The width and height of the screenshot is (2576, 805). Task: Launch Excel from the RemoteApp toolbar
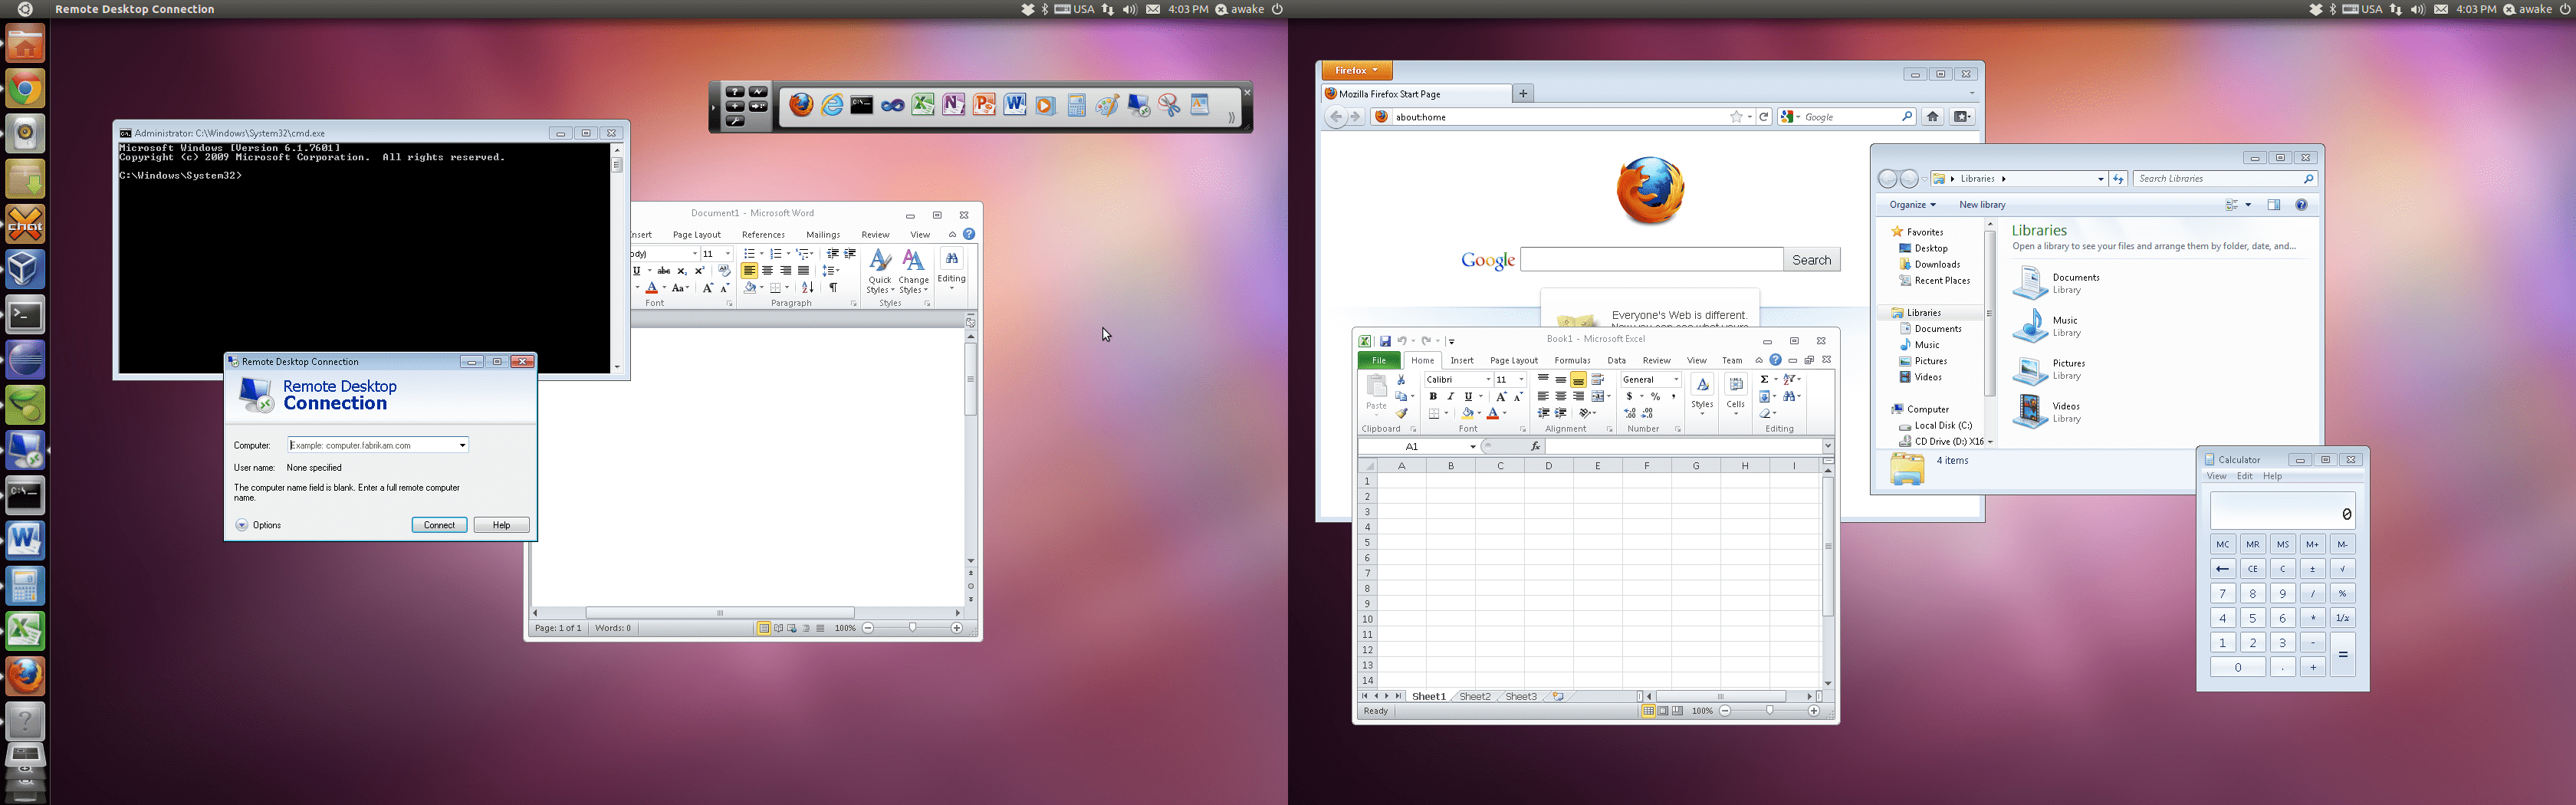922,105
